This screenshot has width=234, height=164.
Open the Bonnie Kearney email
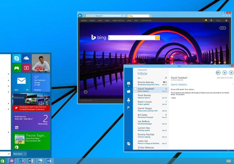point(149,83)
